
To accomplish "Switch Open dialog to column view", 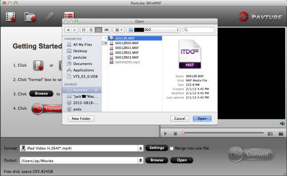I will (98, 30).
